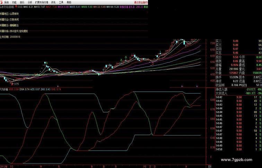Click the MA21 moving average label

coord(51,7)
